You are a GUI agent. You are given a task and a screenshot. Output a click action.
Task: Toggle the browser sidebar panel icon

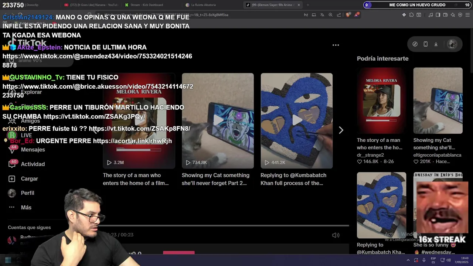coord(438,15)
